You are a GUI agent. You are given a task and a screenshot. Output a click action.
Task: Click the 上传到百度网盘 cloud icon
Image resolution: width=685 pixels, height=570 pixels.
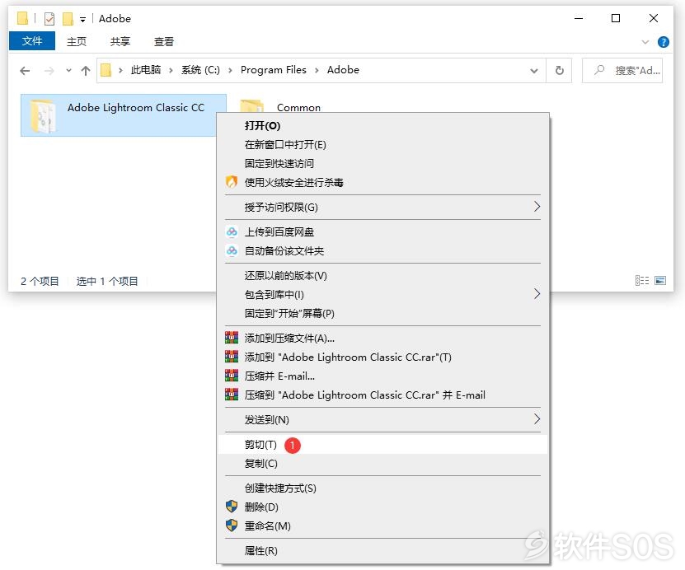[232, 231]
